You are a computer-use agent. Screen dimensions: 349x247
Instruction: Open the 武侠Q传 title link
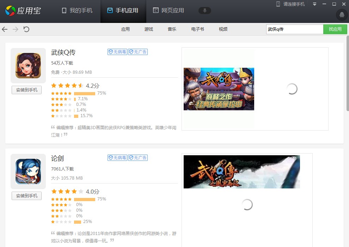click(x=63, y=53)
